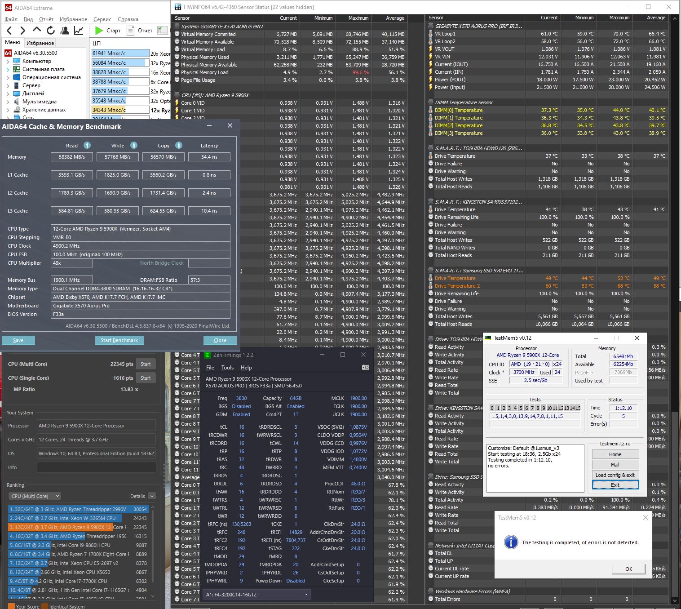
Task: Click the AIDA64 user/people toolbar icon
Action: pos(65,31)
